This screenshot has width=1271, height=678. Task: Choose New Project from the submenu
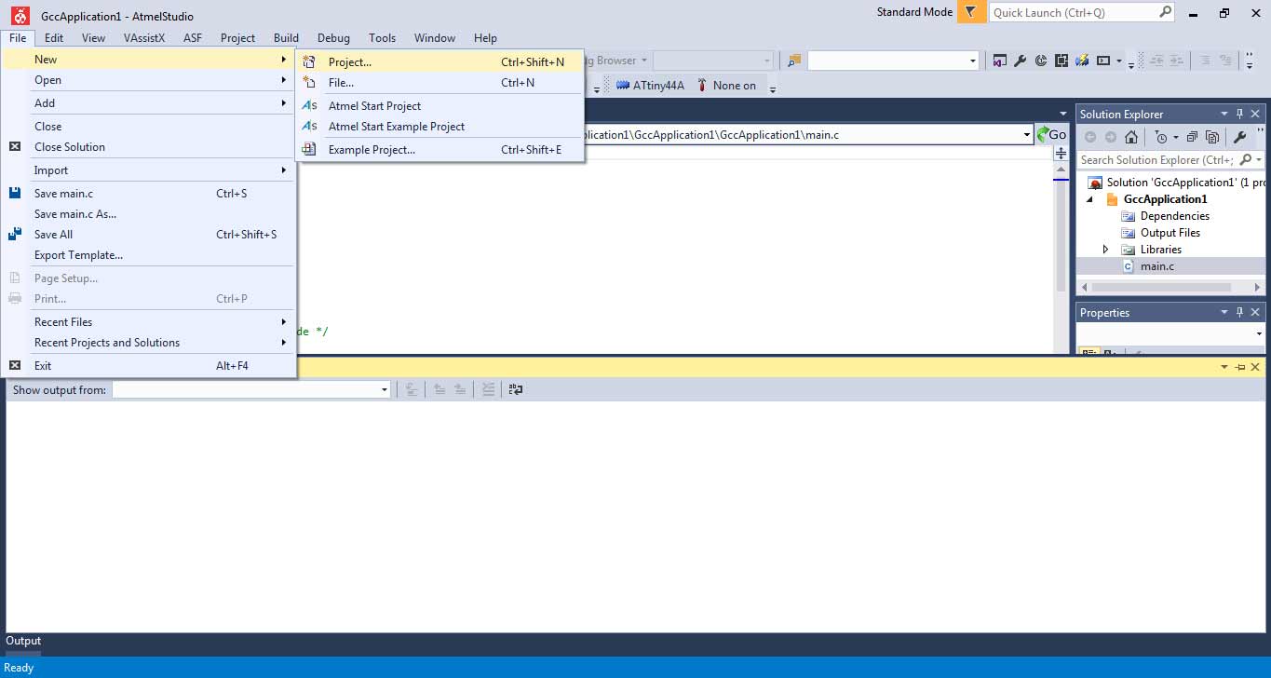(439, 61)
